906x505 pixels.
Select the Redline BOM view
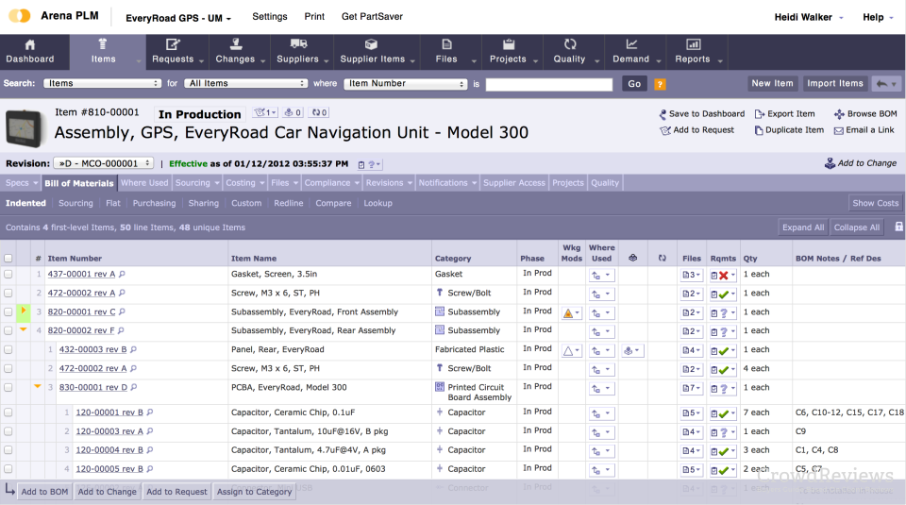(289, 203)
